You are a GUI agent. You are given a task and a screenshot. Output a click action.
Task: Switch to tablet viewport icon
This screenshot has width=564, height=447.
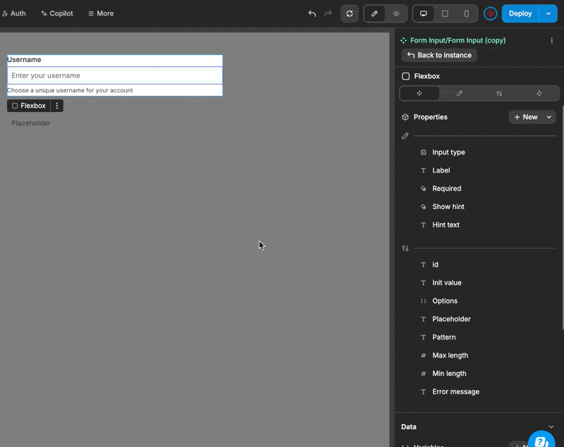point(445,13)
